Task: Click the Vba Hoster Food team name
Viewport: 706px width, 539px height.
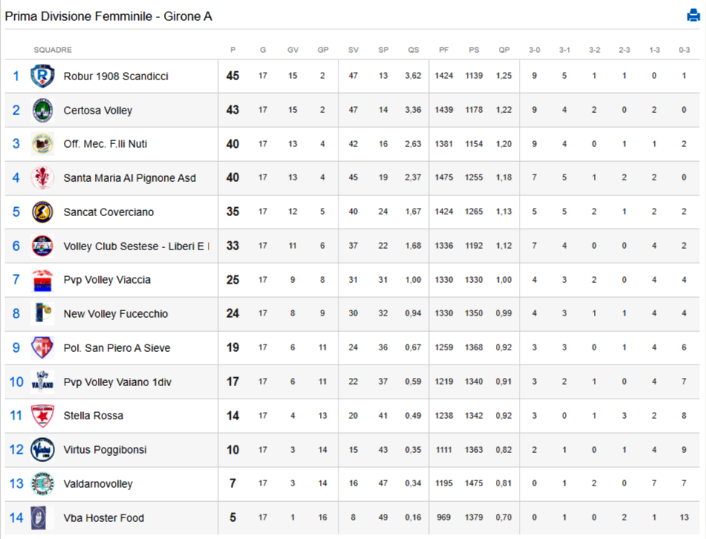Action: [x=103, y=517]
